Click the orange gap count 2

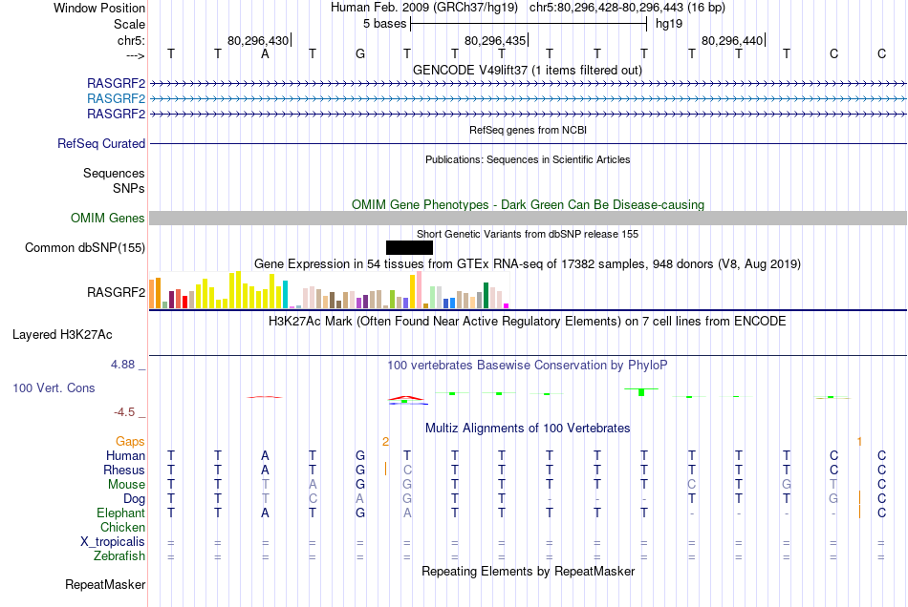click(x=386, y=442)
